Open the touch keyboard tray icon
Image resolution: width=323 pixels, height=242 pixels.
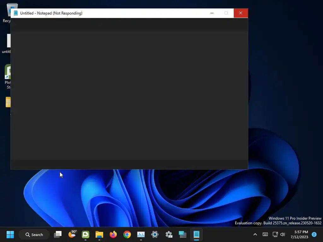(265, 234)
